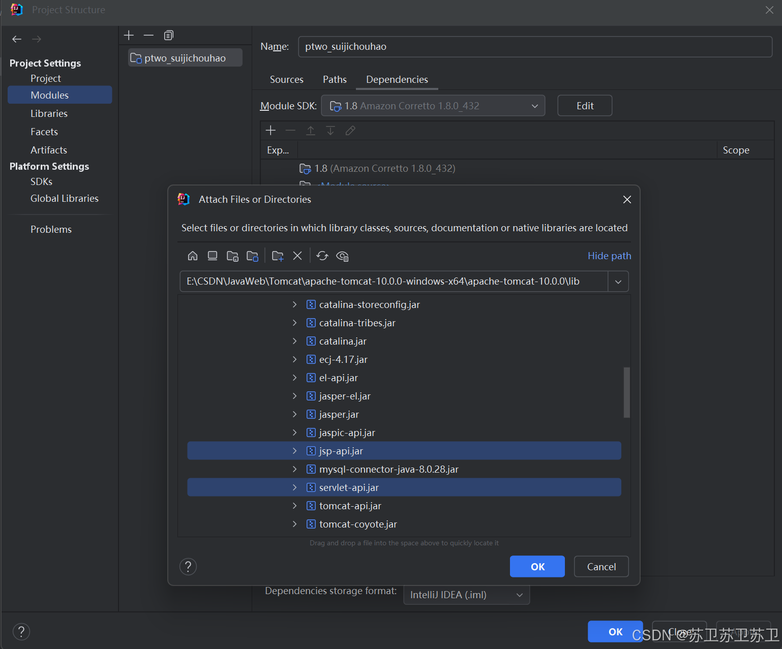The image size is (782, 649).
Task: Click Edit button next to Module SDK
Action: pos(585,106)
